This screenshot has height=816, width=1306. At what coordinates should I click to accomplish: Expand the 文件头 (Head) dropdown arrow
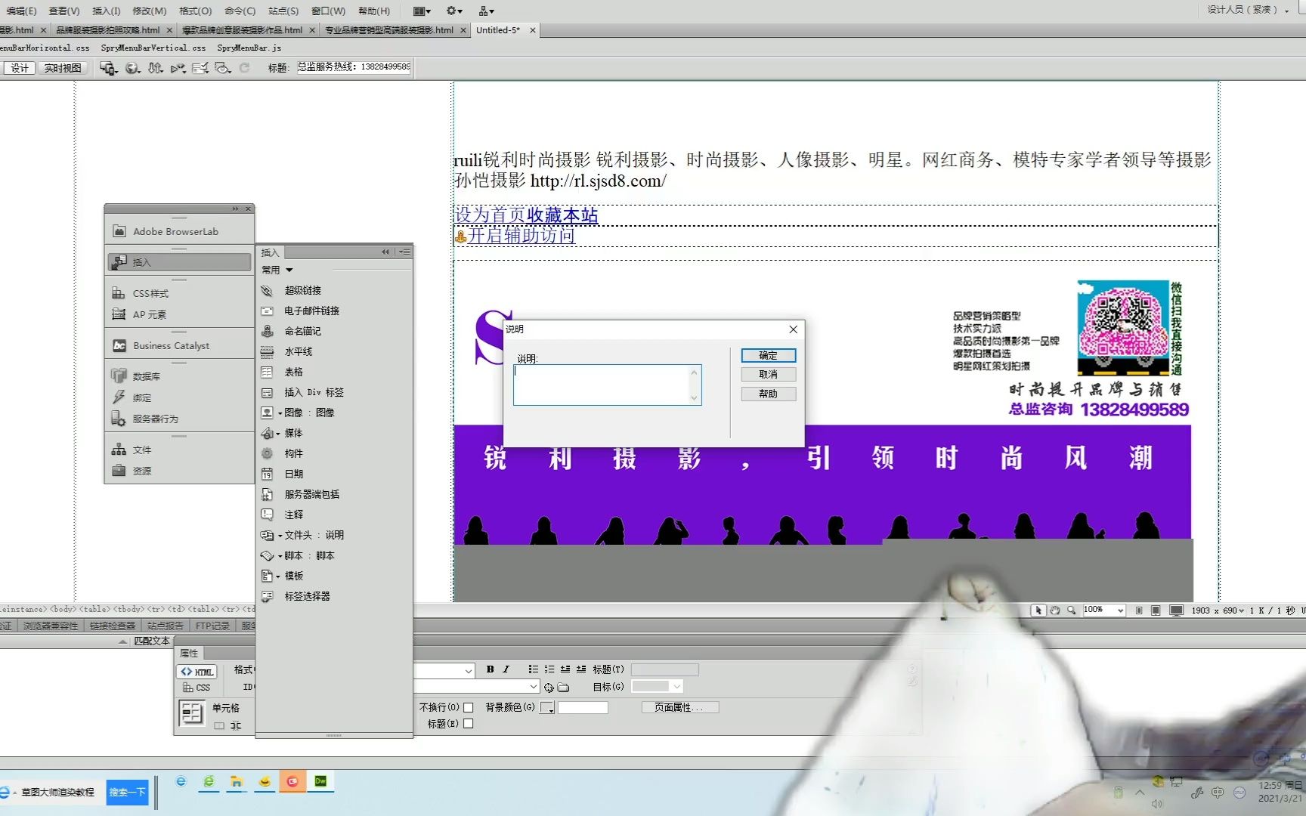[x=280, y=536]
